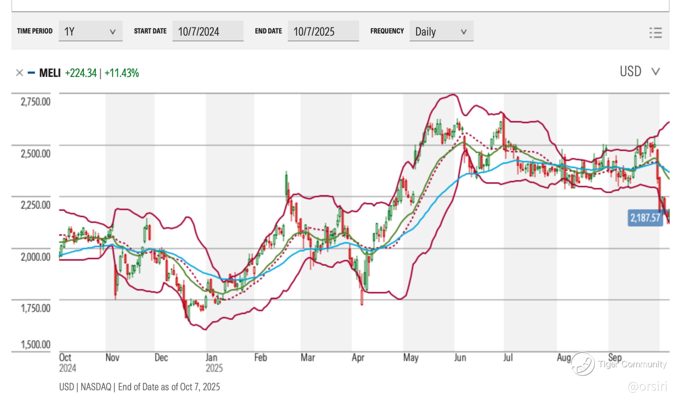Click the Tiger Community logo icon
The width and height of the screenshot is (681, 402).
pyautogui.click(x=583, y=364)
